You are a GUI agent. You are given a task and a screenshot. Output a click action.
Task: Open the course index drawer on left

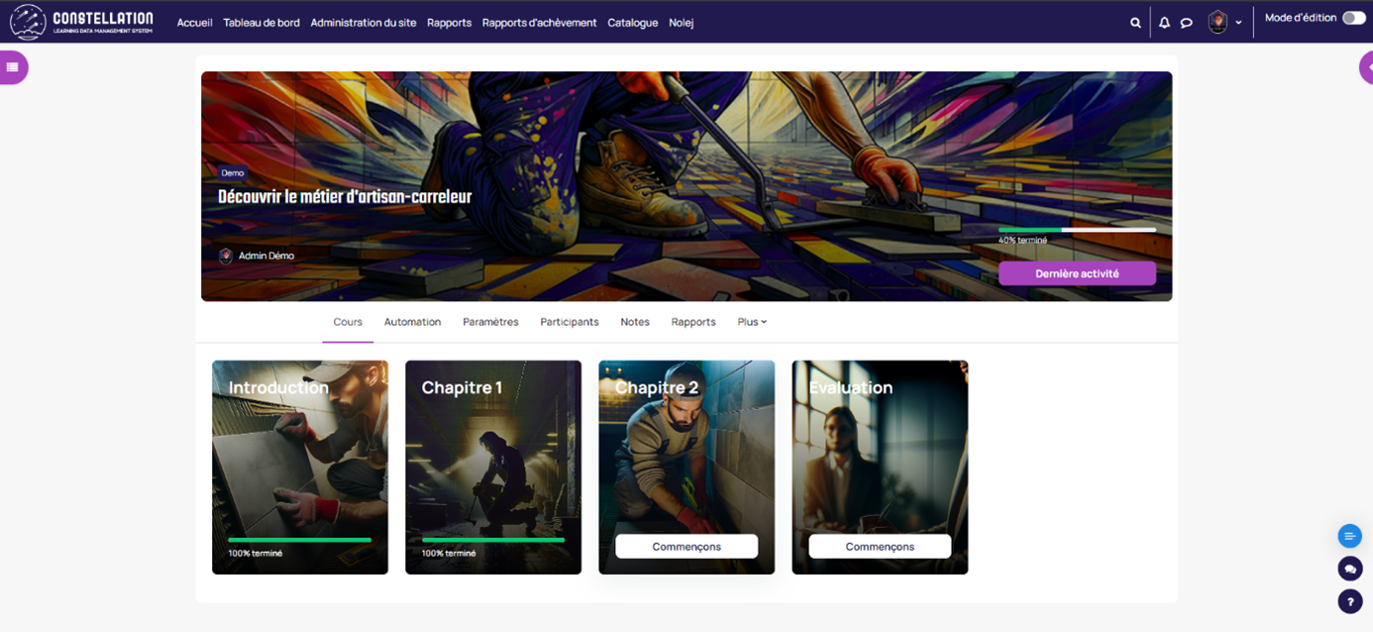(x=13, y=67)
